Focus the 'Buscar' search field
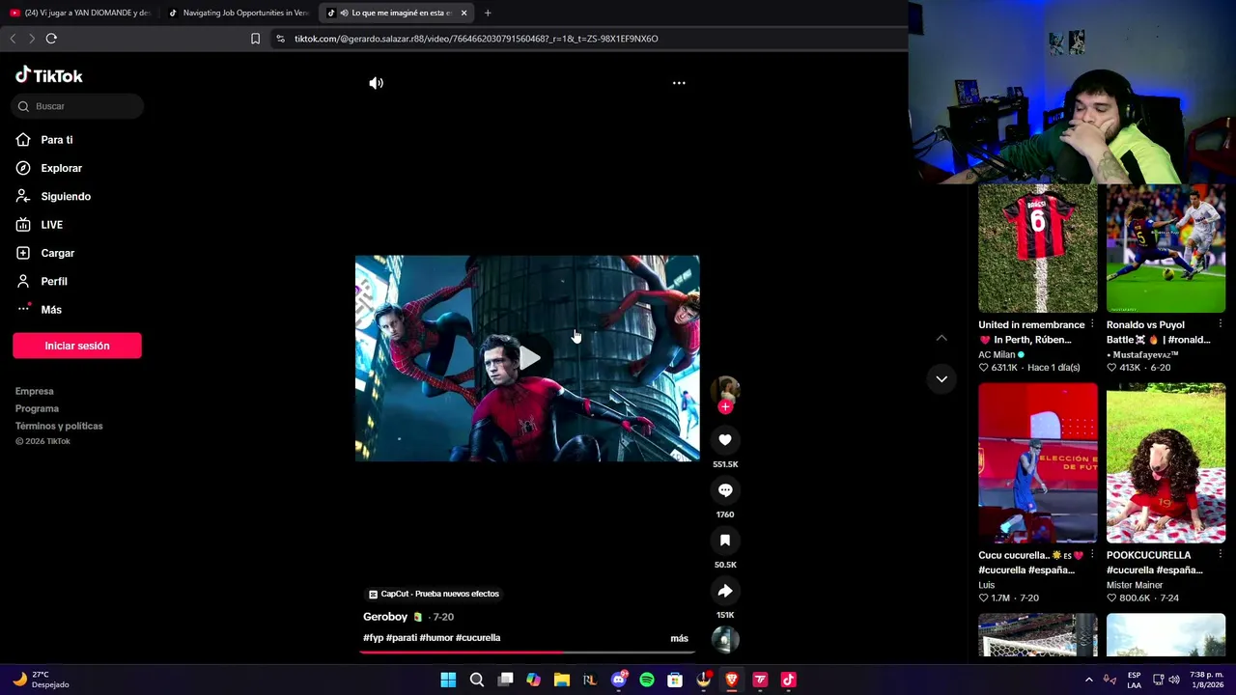Image resolution: width=1236 pixels, height=695 pixels. click(78, 106)
